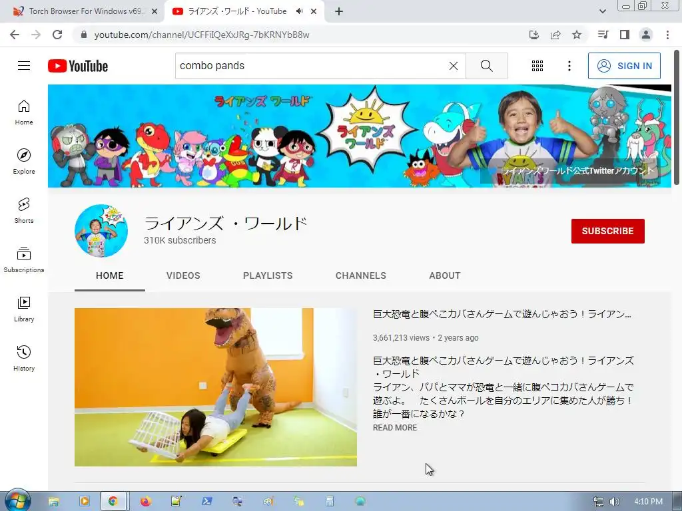682x511 pixels.
Task: Click the address bar URL
Action: [202, 35]
